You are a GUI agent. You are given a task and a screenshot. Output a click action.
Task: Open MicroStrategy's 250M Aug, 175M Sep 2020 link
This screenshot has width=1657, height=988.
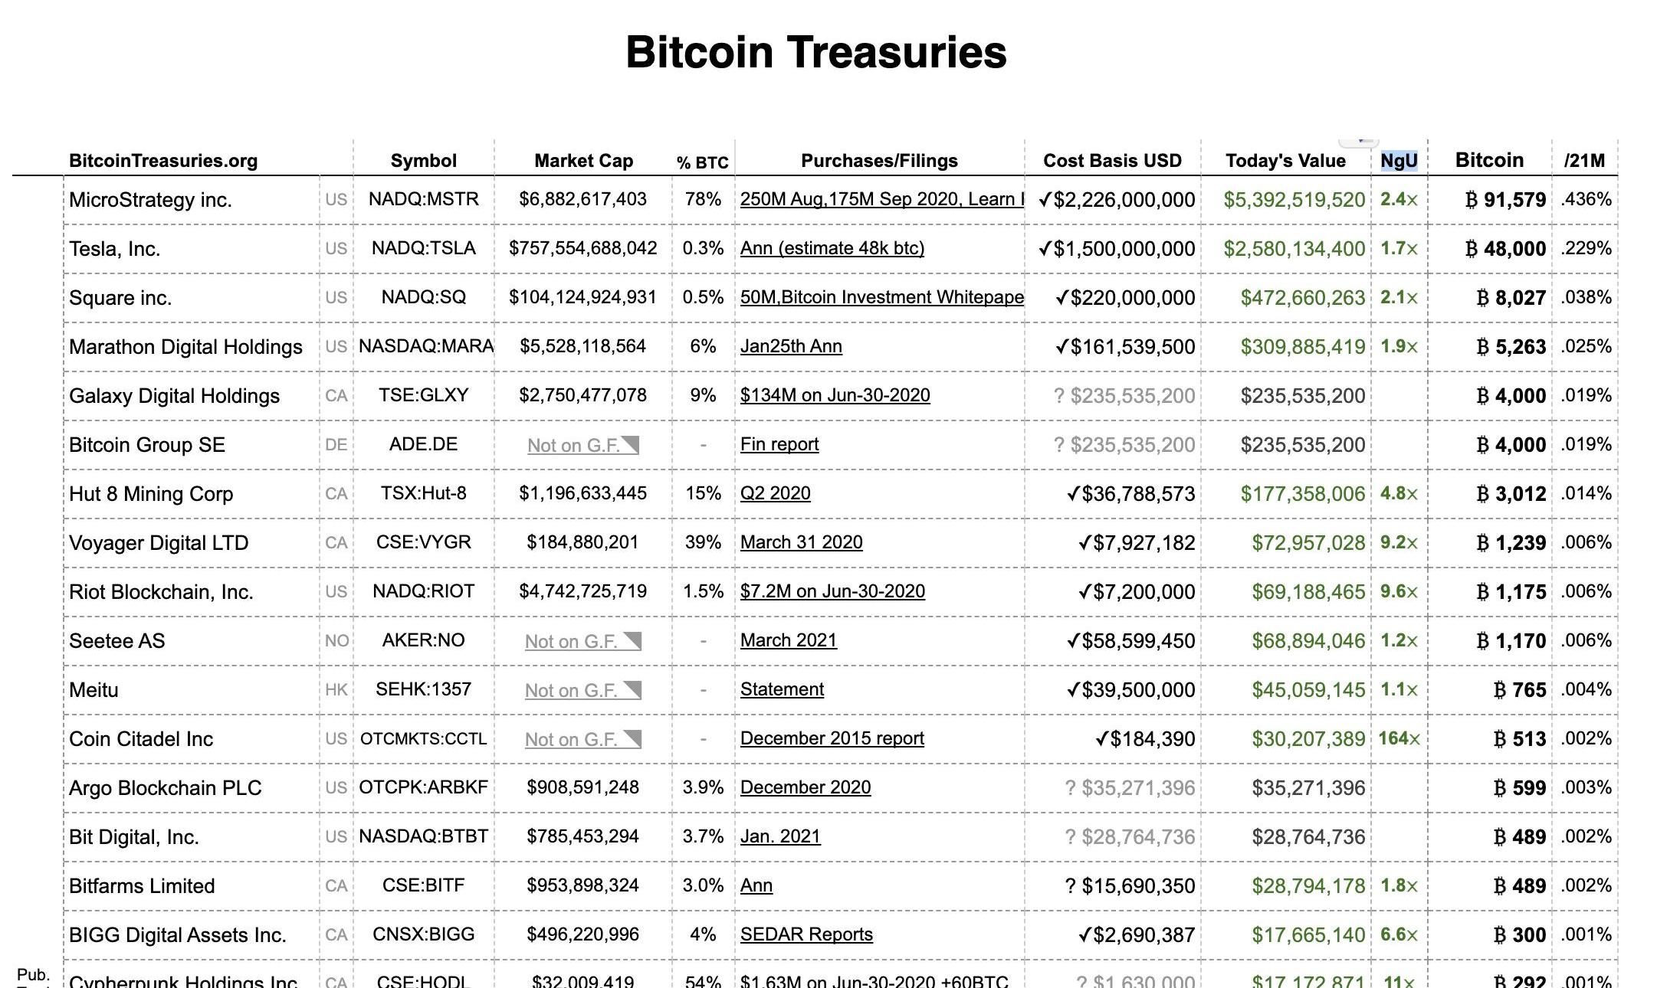[x=881, y=199]
